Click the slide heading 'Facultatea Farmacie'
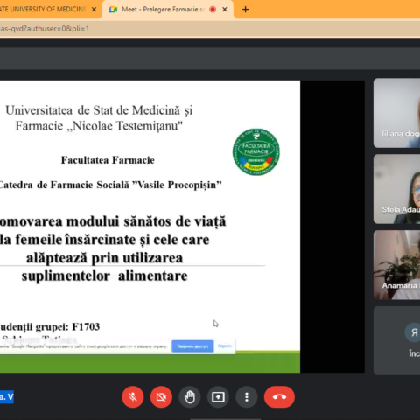420x420 pixels. [x=108, y=160]
